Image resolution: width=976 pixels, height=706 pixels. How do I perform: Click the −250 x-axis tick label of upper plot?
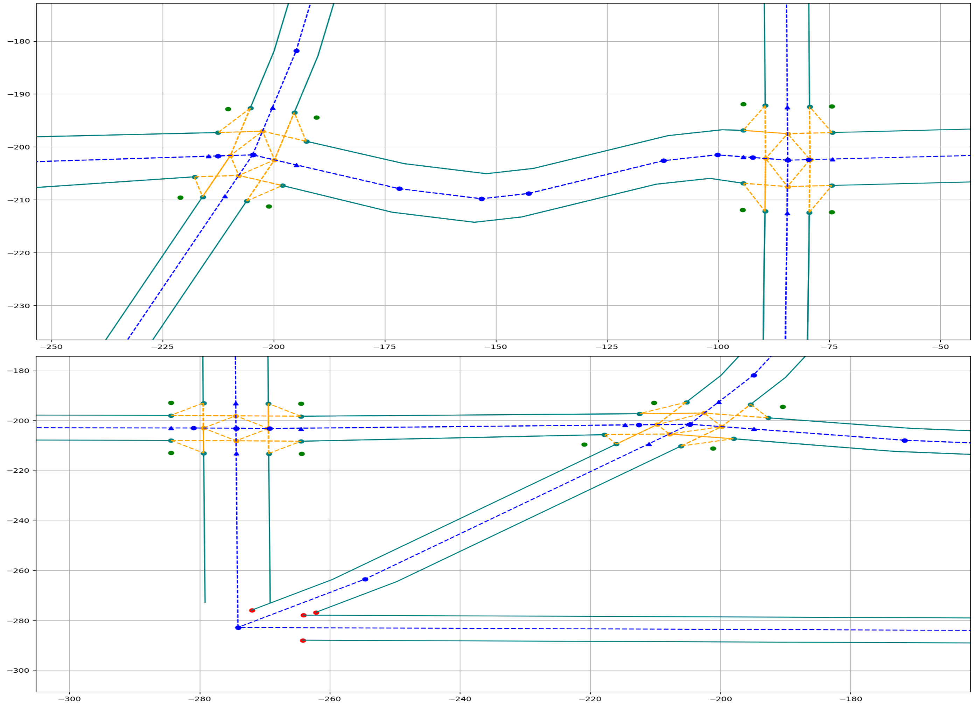51,347
